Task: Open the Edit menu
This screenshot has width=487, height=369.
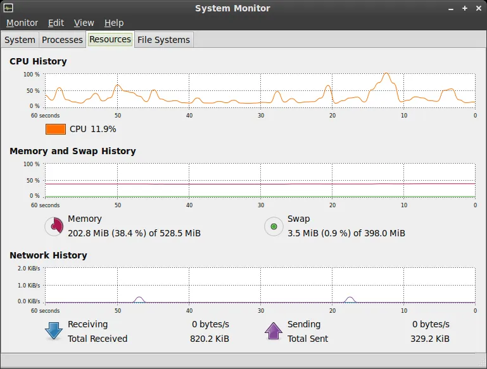Action: [x=56, y=23]
